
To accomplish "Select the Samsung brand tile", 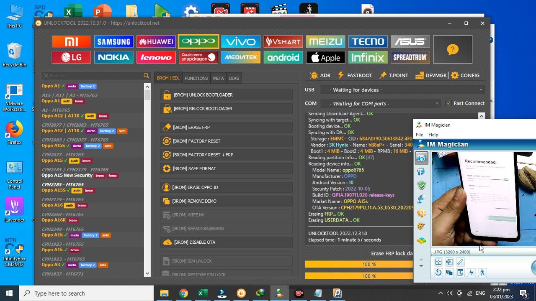I will click(113, 41).
